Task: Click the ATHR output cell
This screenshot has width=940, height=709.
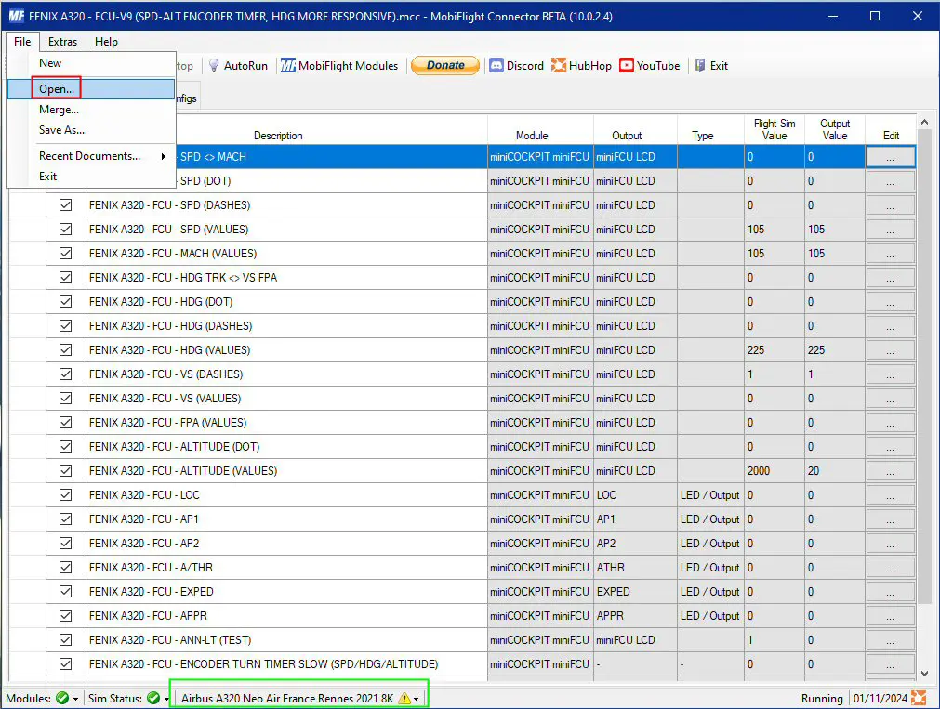Action: (635, 568)
